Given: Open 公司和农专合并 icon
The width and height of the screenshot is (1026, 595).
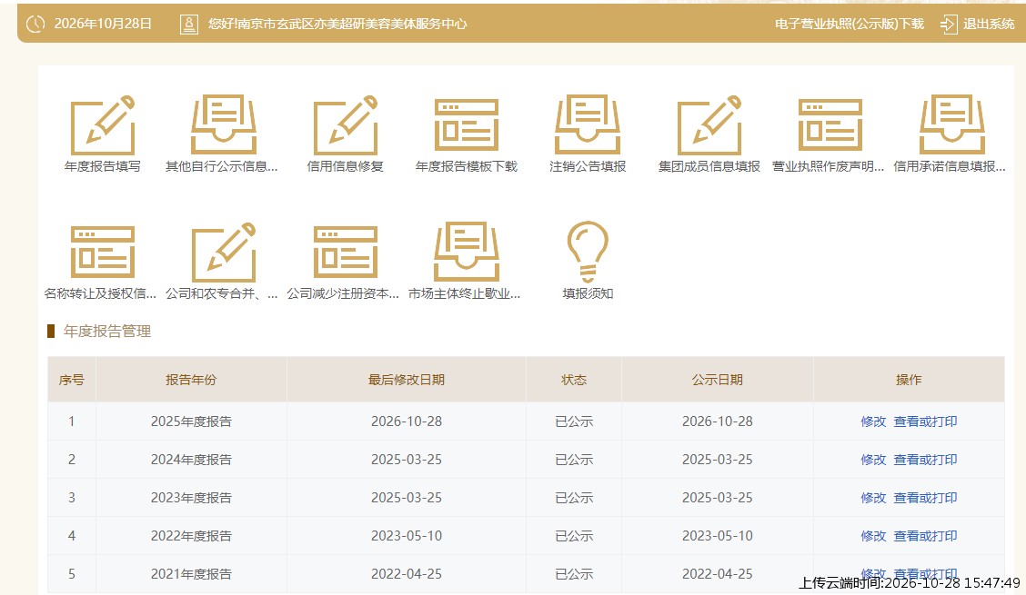Looking at the screenshot, I should coord(224,253).
